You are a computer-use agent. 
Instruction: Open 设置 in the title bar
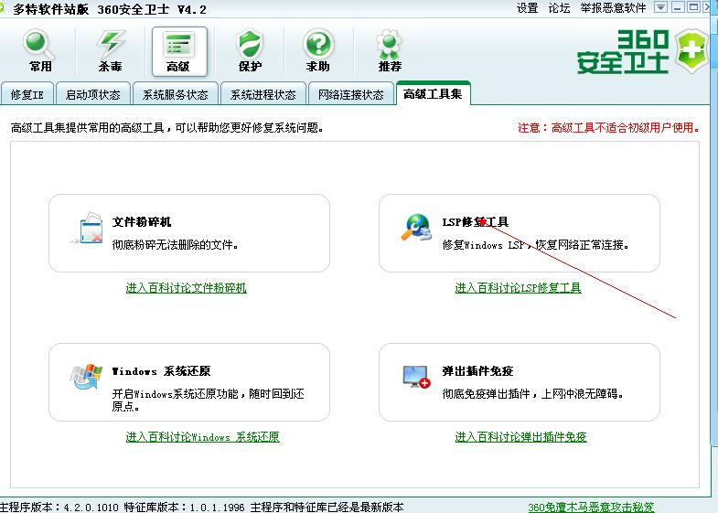click(527, 8)
